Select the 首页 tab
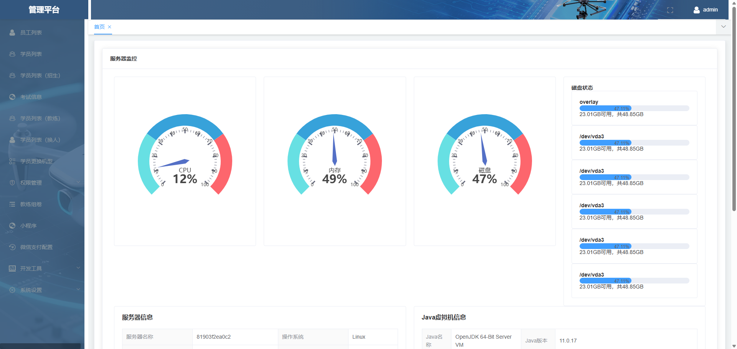This screenshot has height=349, width=737. click(x=99, y=27)
